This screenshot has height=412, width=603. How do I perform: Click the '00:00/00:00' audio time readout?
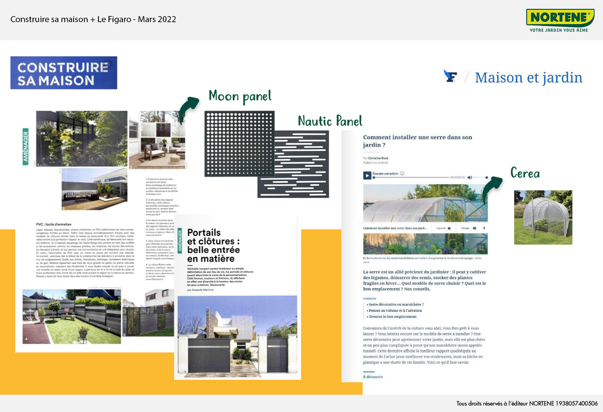point(458,177)
